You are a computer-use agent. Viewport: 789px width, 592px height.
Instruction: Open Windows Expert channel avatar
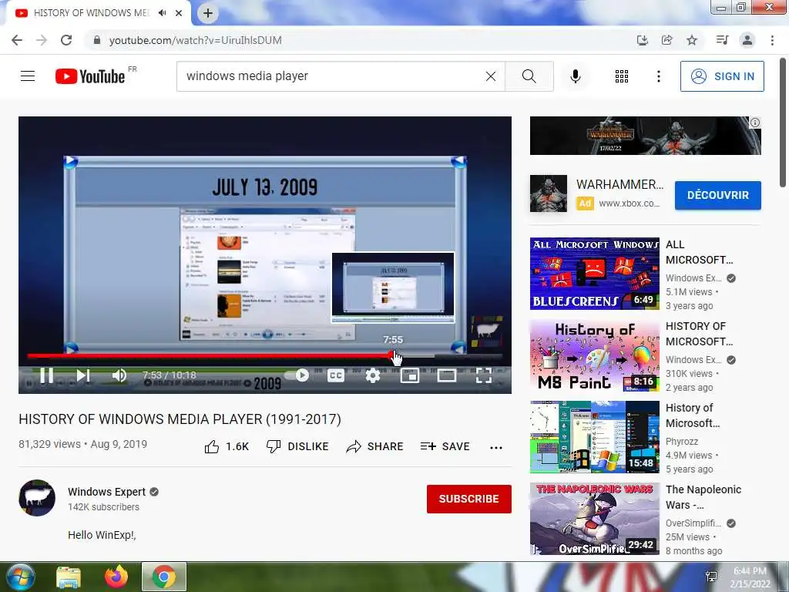click(37, 498)
